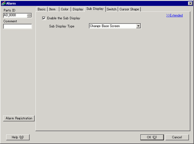Screen dimensions: 194x144
Task: Confirm settings with the OK (O) button
Action: [x=152, y=137]
